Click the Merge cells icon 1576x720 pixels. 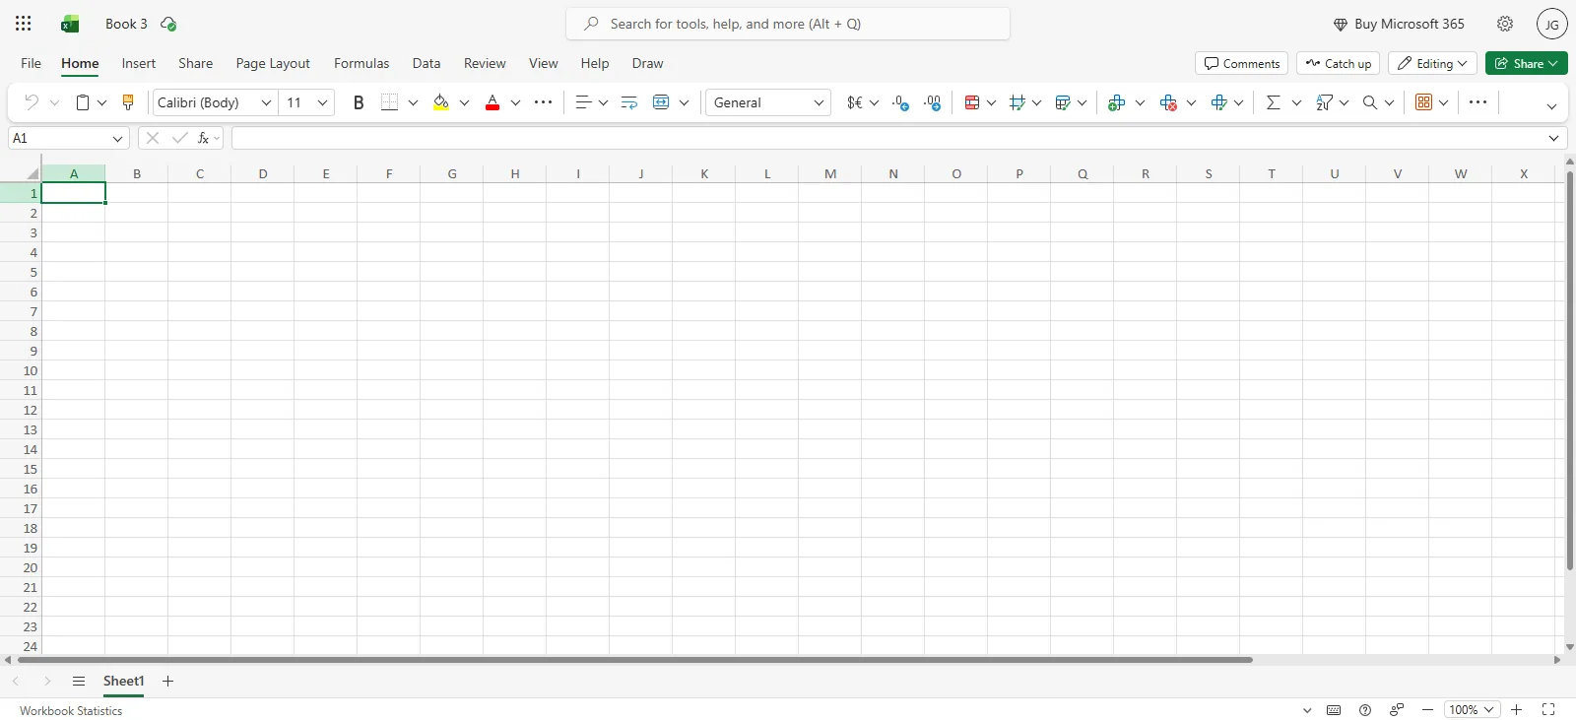coord(661,102)
